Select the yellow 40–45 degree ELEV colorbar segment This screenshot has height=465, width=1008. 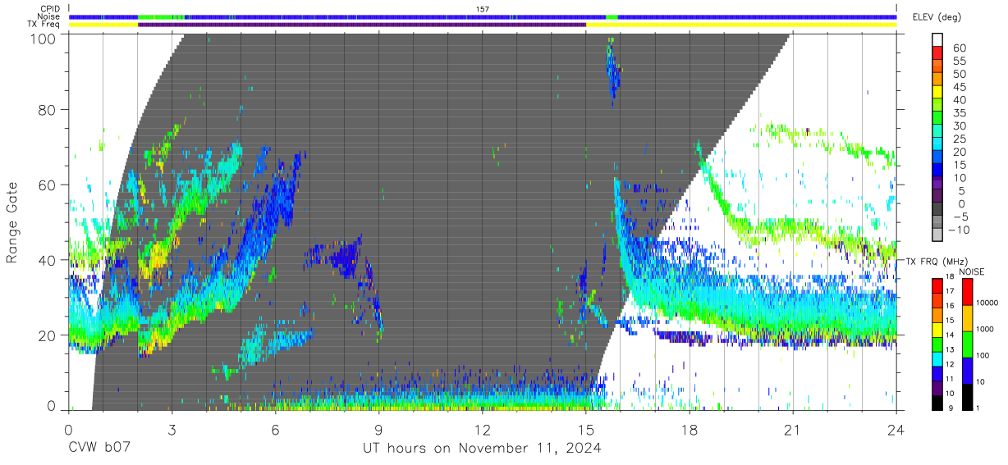938,93
